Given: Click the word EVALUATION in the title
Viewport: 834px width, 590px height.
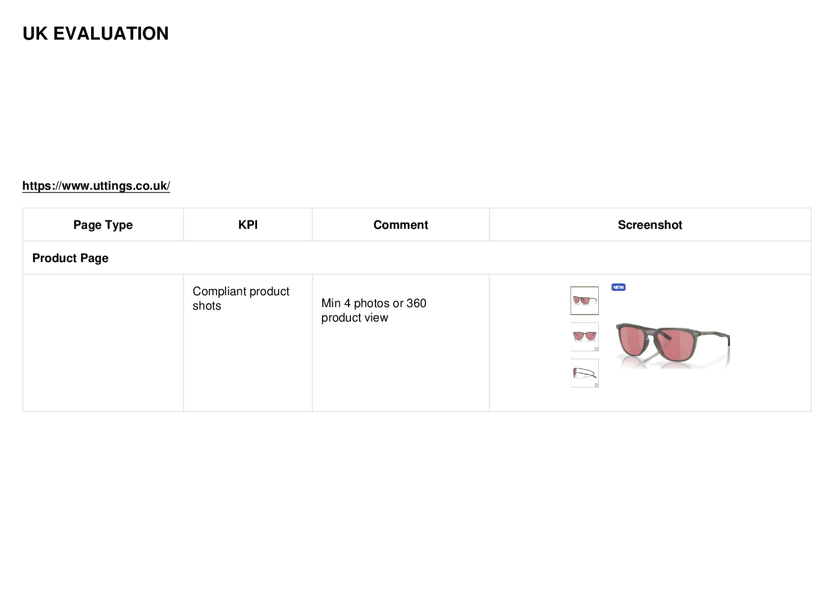Looking at the screenshot, I should coord(111,34).
